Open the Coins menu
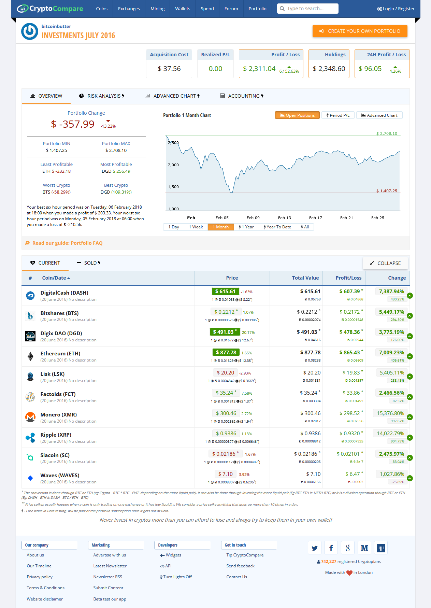Screen dimensions: 431x608 coord(102,9)
